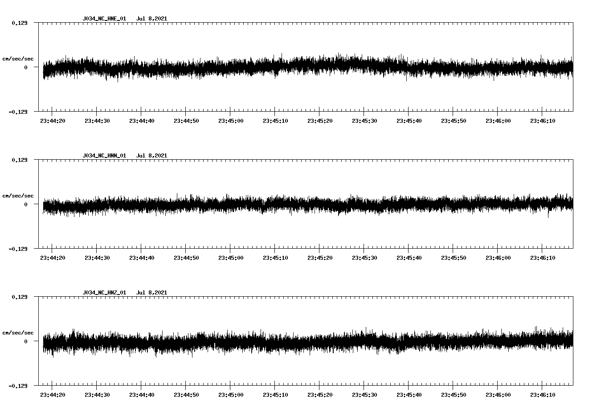This screenshot has height=411, width=605.
Task: Click the 23:45:50 time tick on middle plot
Action: point(453,257)
